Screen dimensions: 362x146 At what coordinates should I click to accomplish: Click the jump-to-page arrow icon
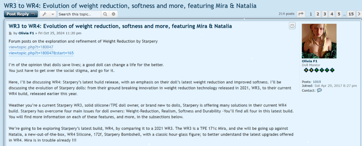(301, 14)
